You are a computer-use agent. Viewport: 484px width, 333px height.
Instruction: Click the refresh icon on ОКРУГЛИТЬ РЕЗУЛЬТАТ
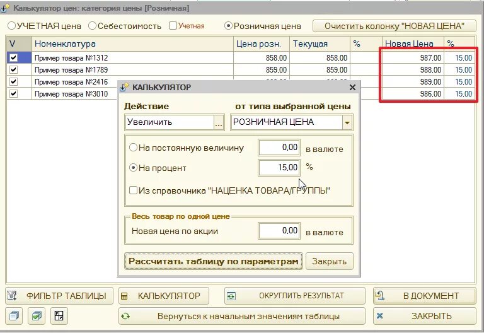[x=231, y=296]
